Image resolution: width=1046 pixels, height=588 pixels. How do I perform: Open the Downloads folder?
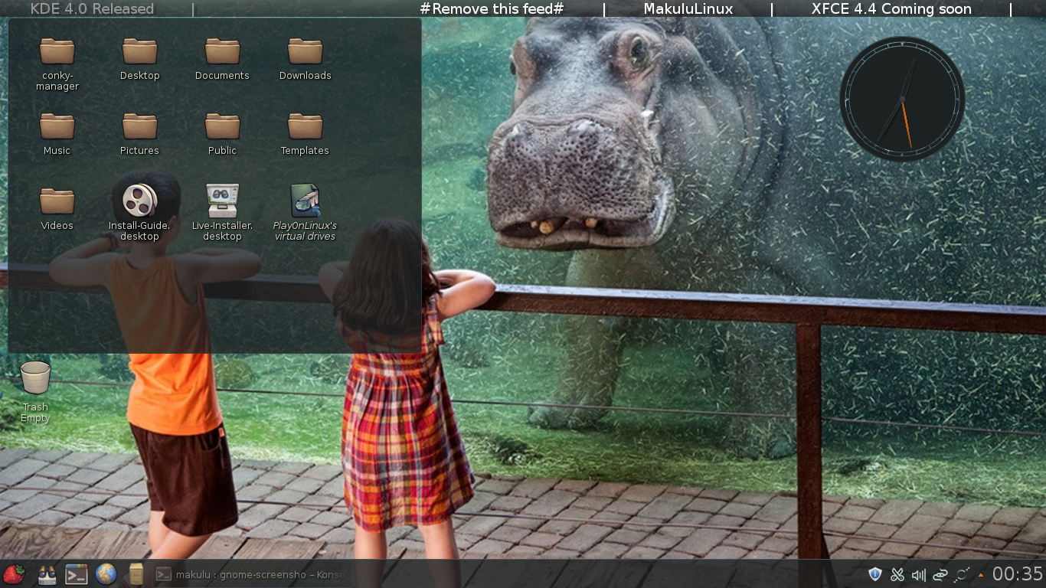click(x=305, y=59)
